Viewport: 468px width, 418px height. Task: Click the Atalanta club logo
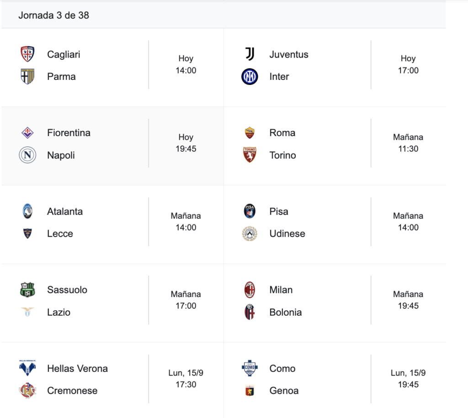27,212
